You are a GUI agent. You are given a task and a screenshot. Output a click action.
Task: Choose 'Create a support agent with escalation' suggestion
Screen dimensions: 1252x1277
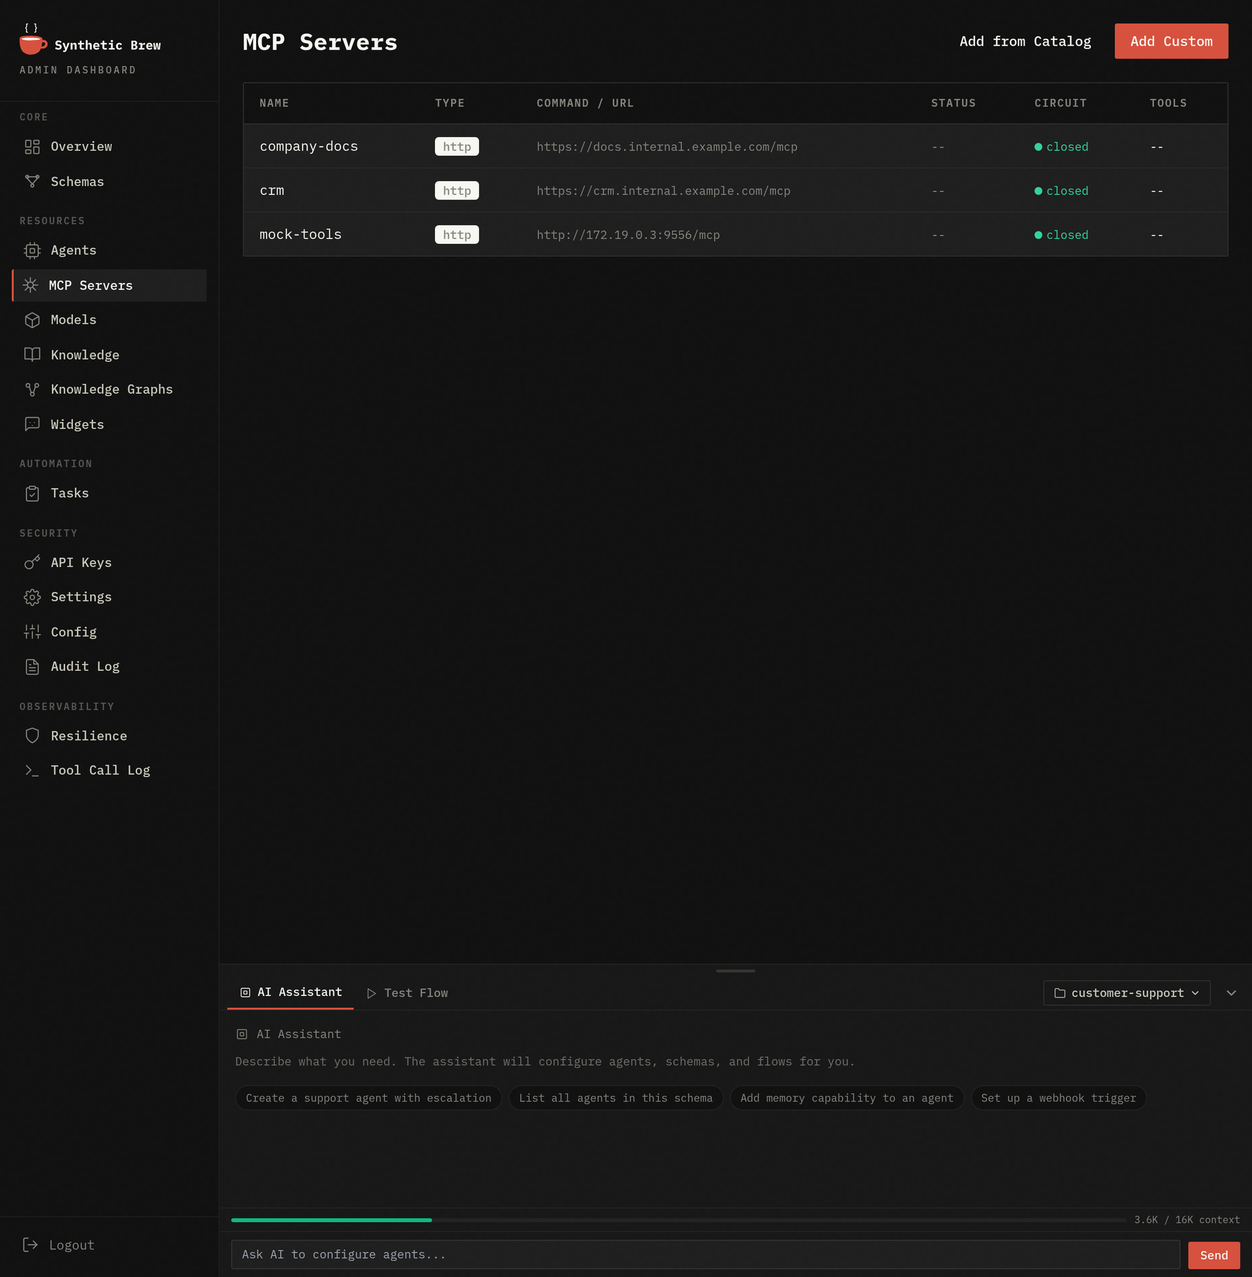pyautogui.click(x=368, y=1098)
